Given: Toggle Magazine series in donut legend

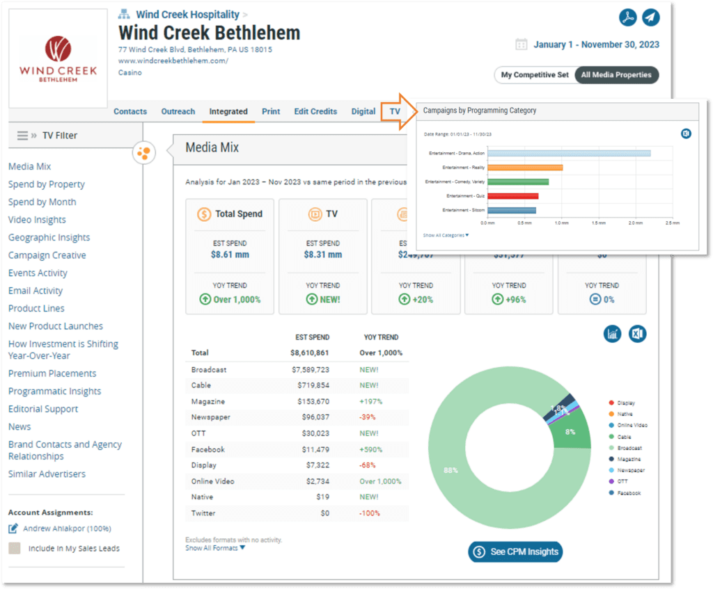Looking at the screenshot, I should point(625,459).
